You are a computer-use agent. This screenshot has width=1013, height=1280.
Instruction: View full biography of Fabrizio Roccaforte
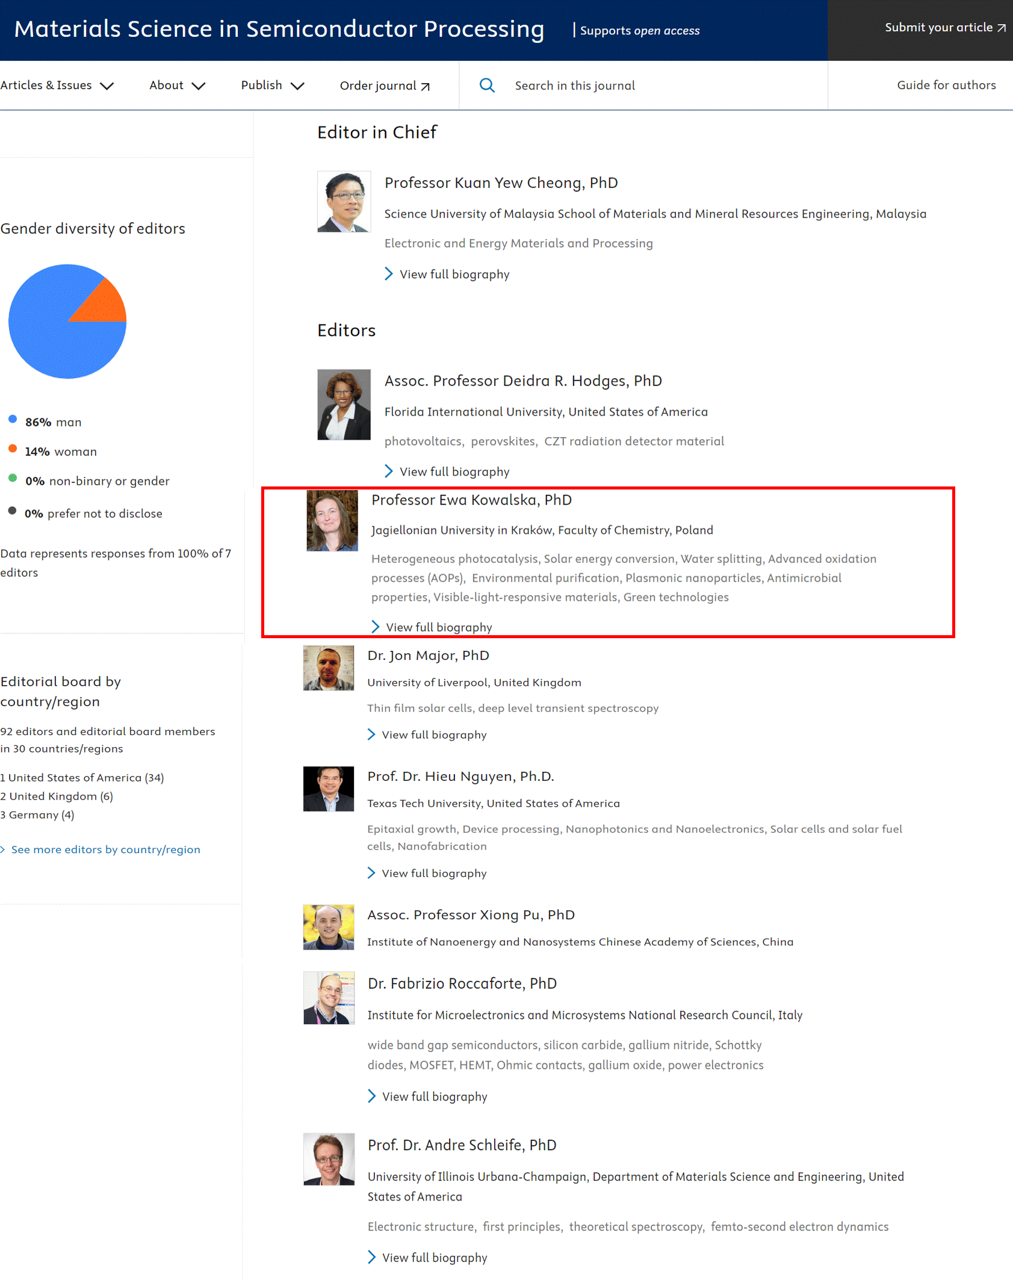click(428, 1097)
